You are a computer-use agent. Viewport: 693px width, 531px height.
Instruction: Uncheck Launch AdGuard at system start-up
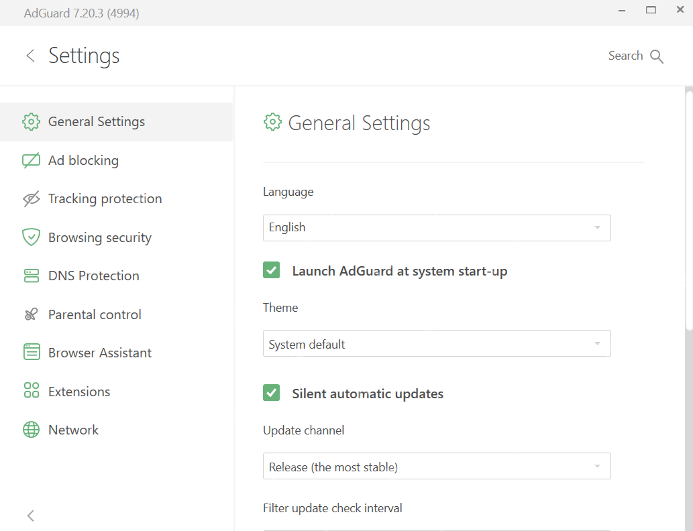click(x=272, y=270)
